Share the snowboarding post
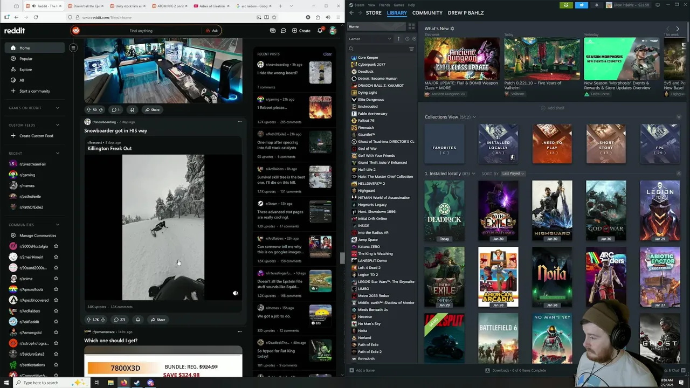The width and height of the screenshot is (690, 388). tap(157, 320)
